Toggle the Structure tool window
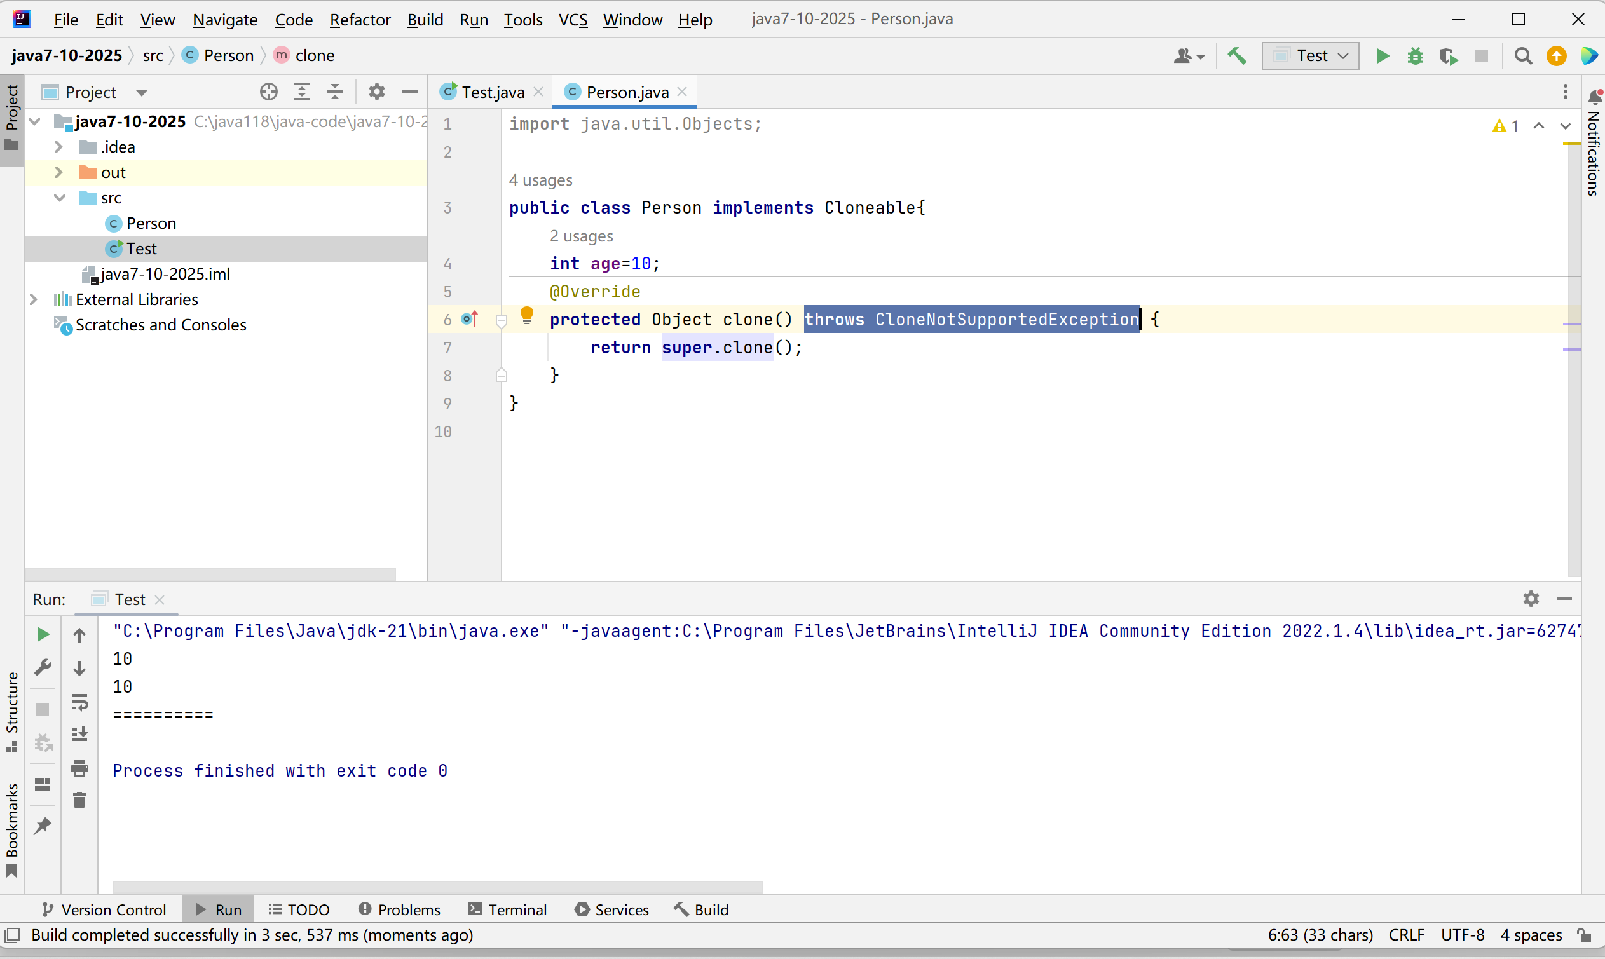This screenshot has height=959, width=1605. pyautogui.click(x=11, y=712)
